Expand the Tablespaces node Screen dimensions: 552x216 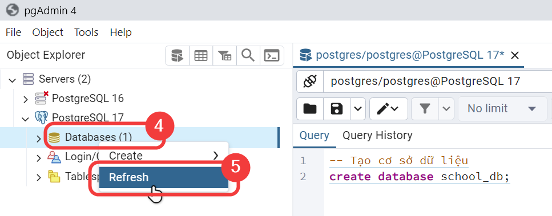39,178
